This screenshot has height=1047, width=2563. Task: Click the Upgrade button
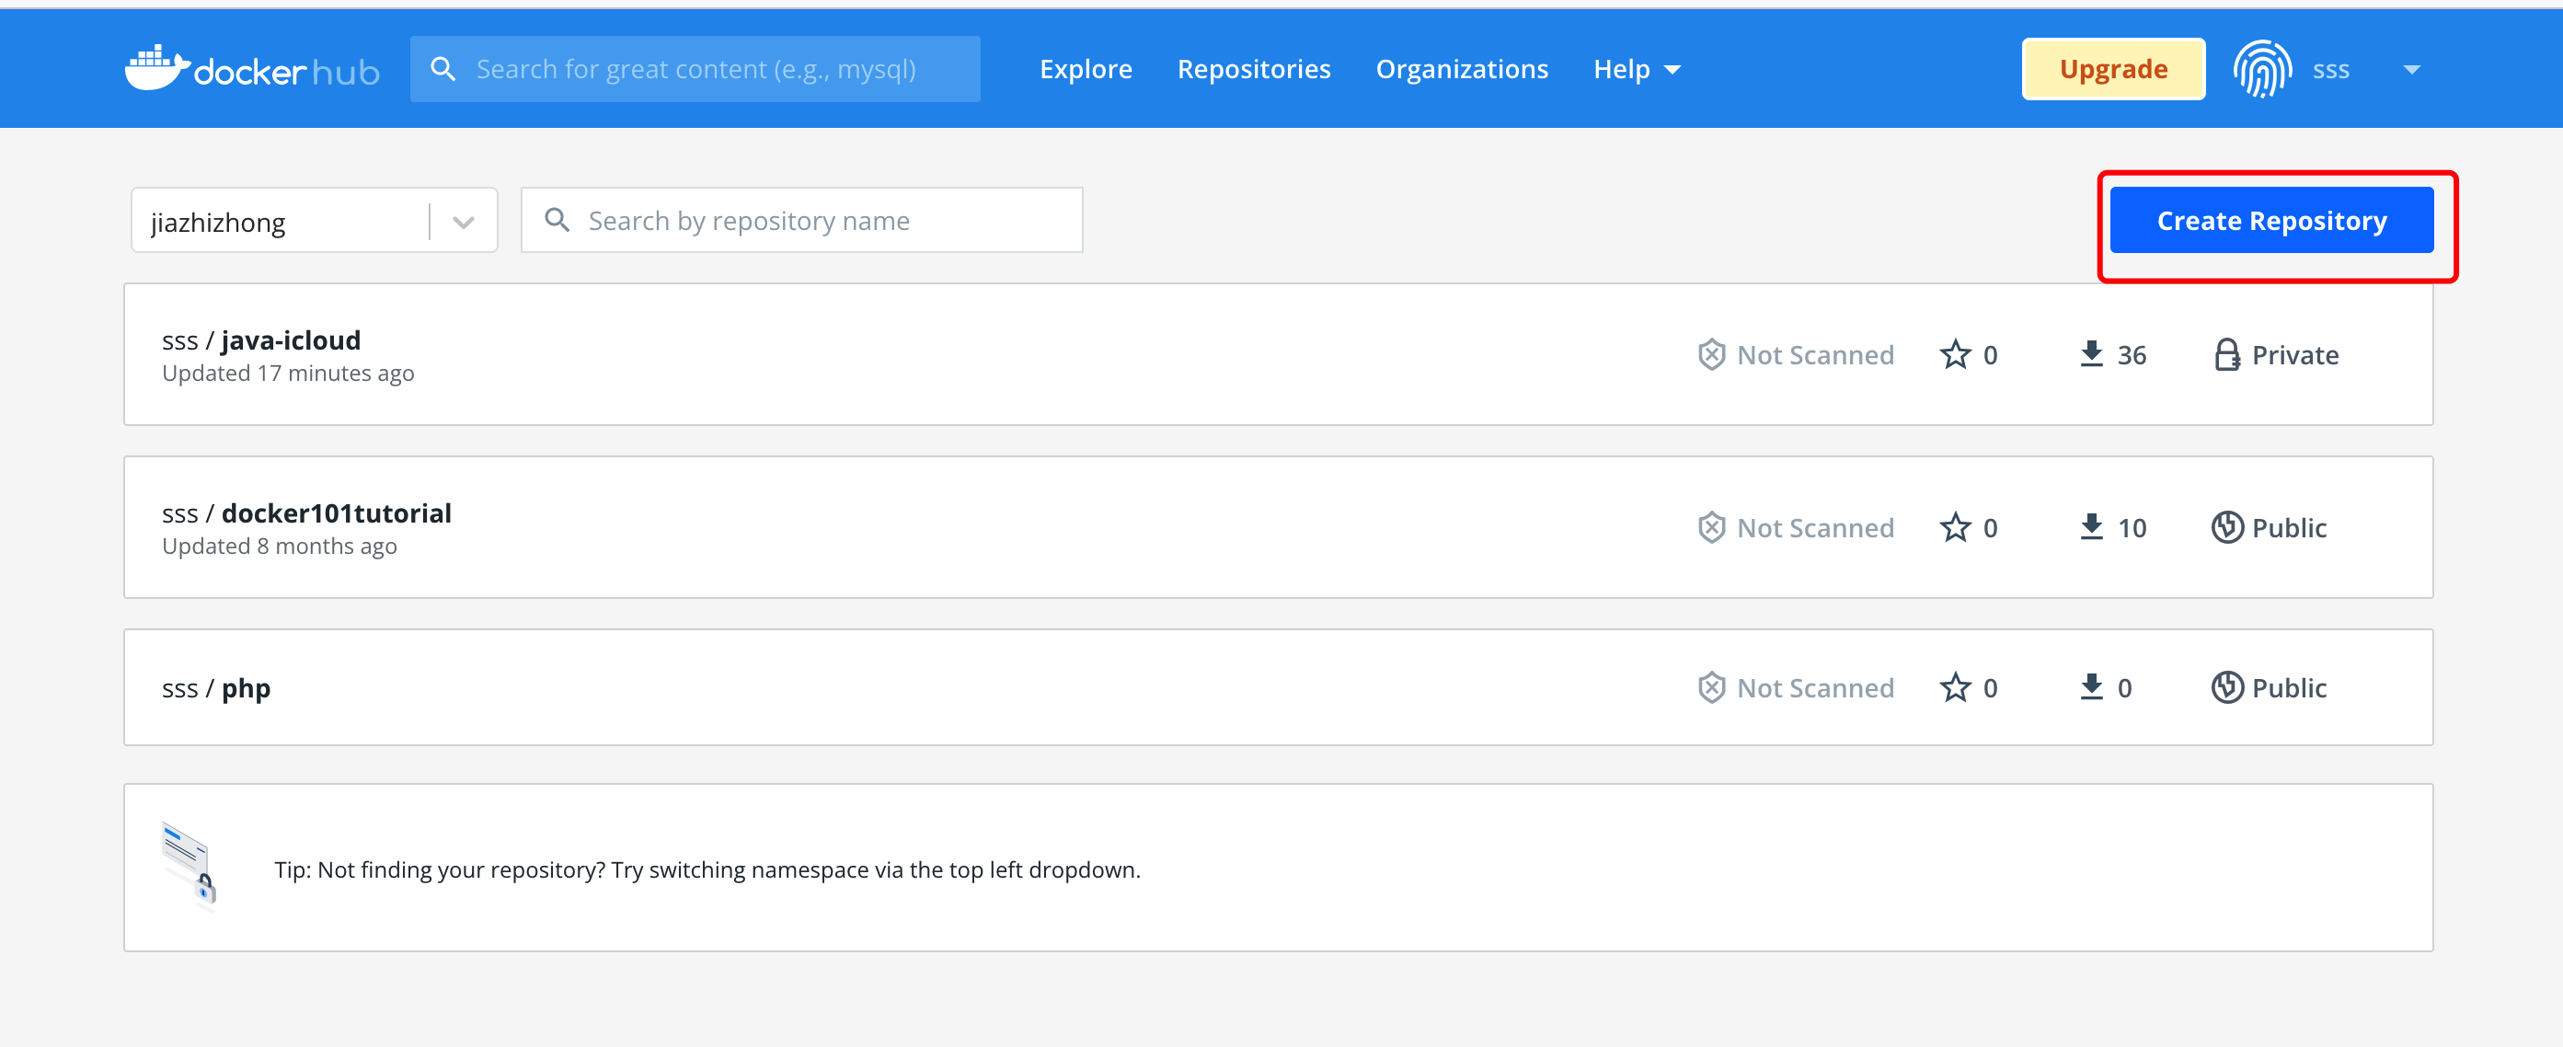pos(2110,67)
